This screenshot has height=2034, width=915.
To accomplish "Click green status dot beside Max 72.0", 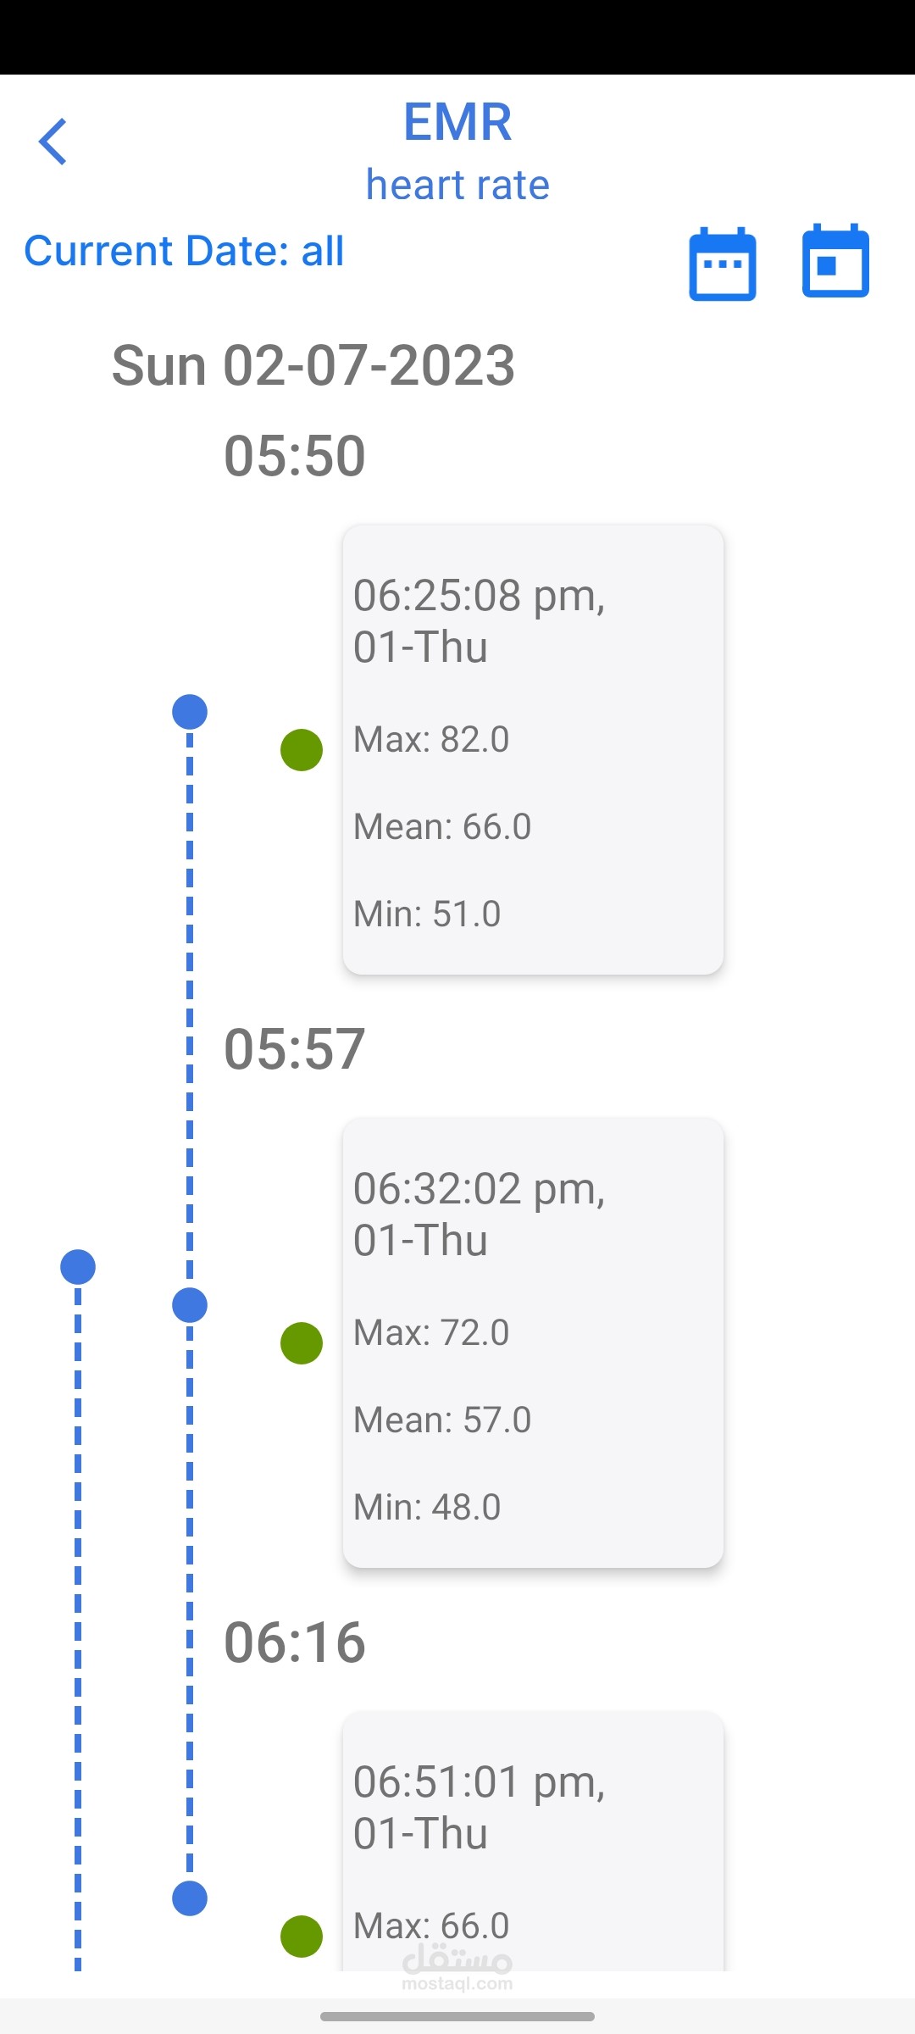I will (302, 1343).
